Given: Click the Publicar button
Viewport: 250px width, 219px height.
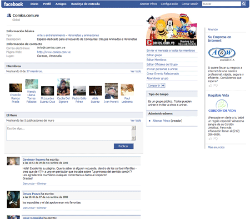Looking at the screenshot, I should click(123, 146).
